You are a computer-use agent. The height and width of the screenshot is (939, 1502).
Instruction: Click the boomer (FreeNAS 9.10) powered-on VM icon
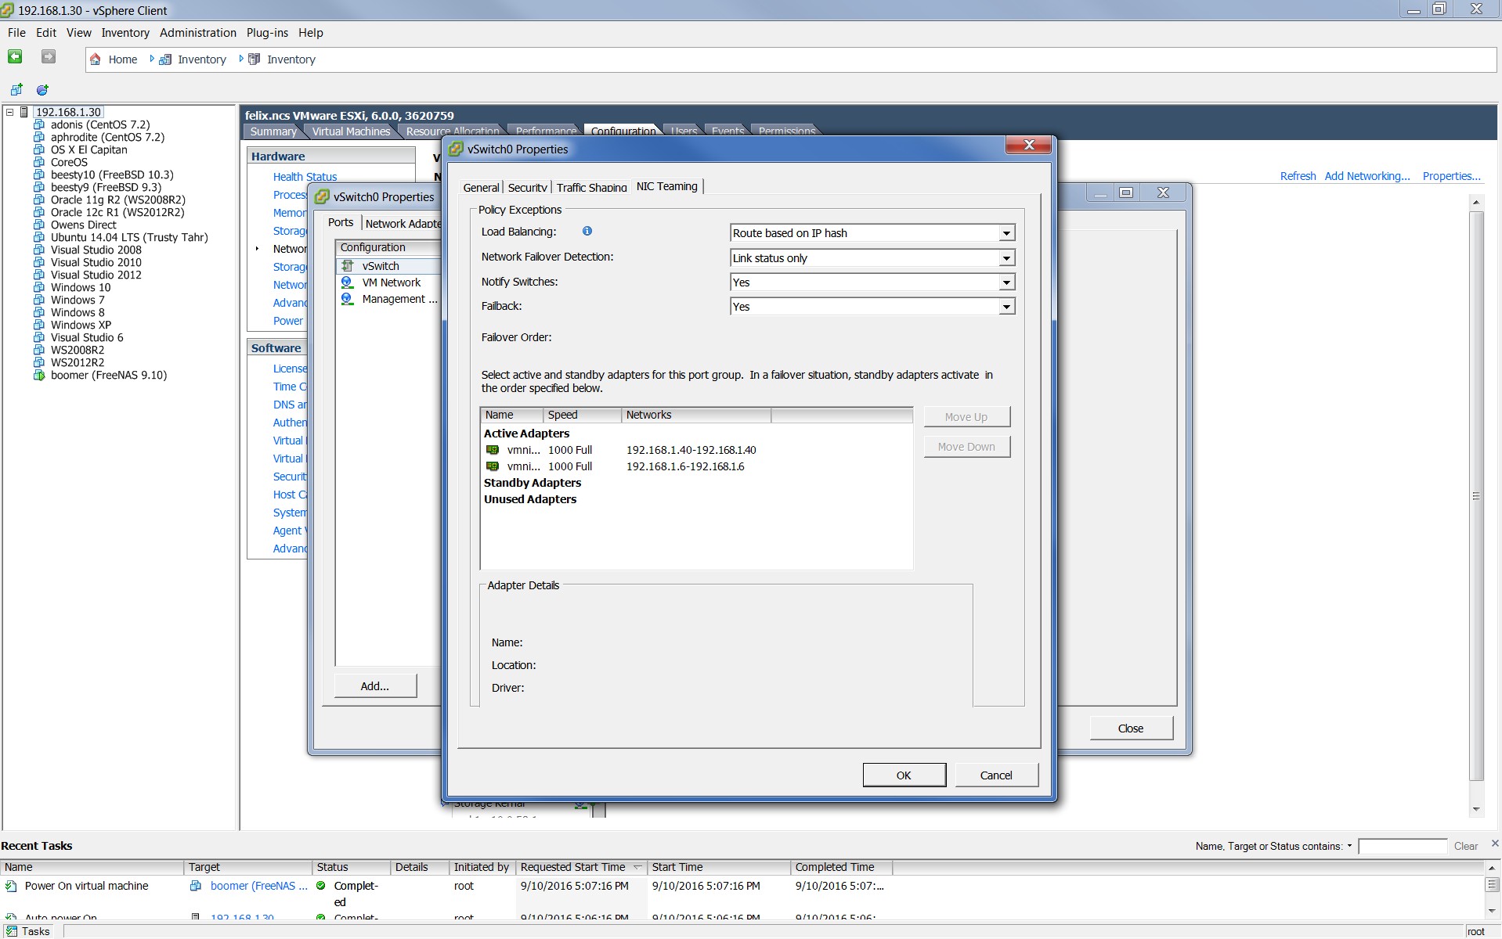coord(39,375)
